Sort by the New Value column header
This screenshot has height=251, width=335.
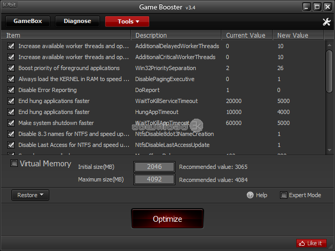(298, 35)
